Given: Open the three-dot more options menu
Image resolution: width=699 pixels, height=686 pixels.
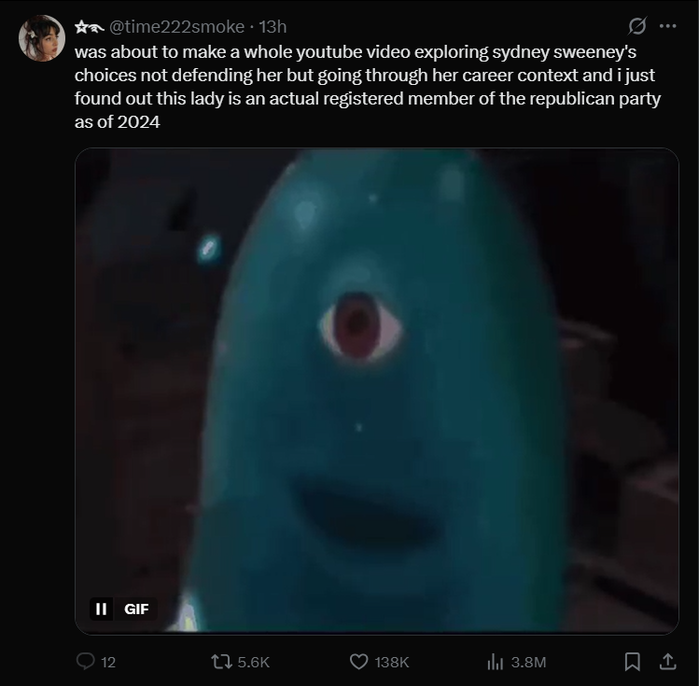Looking at the screenshot, I should tap(667, 26).
